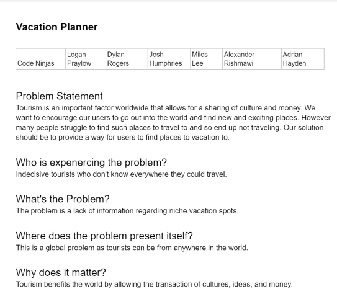Click the Logan Praylow table cell

click(x=86, y=59)
